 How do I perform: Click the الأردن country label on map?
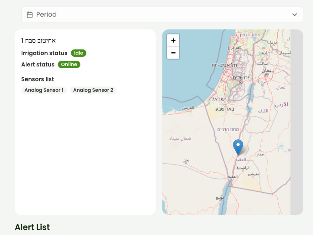pos(281,105)
